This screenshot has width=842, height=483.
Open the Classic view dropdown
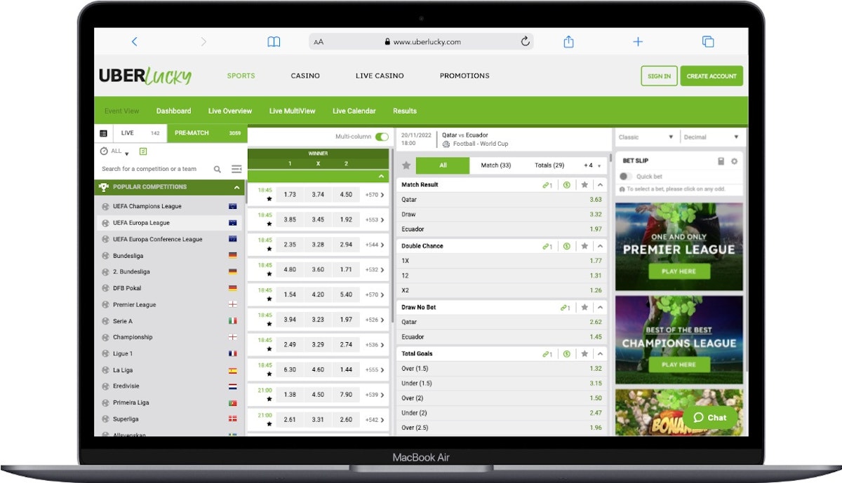pyautogui.click(x=646, y=137)
